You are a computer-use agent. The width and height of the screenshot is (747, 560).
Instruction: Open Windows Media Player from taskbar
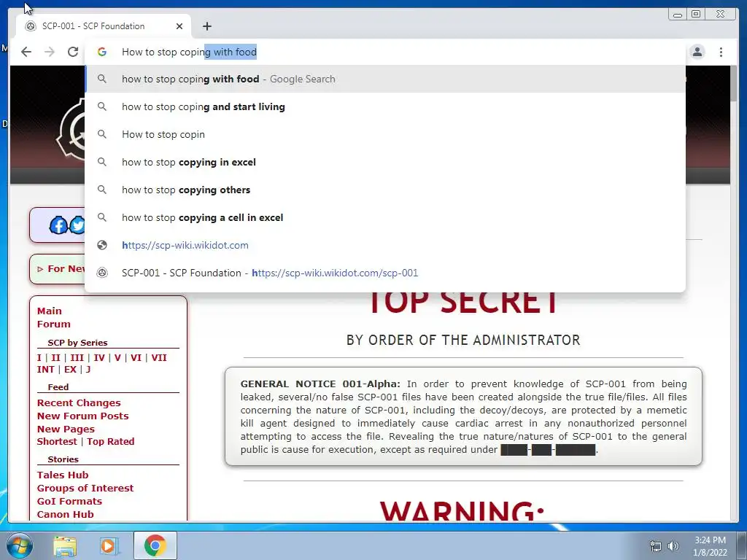109,545
